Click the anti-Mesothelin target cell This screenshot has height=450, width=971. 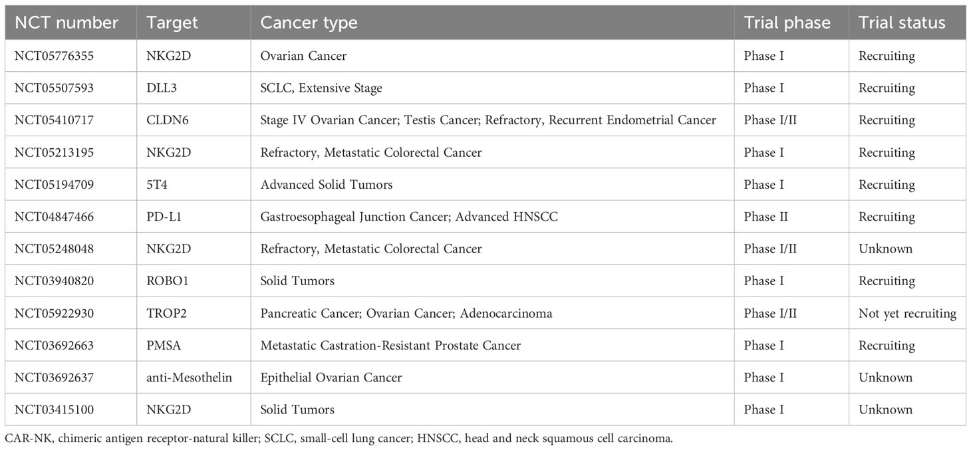[x=189, y=378]
